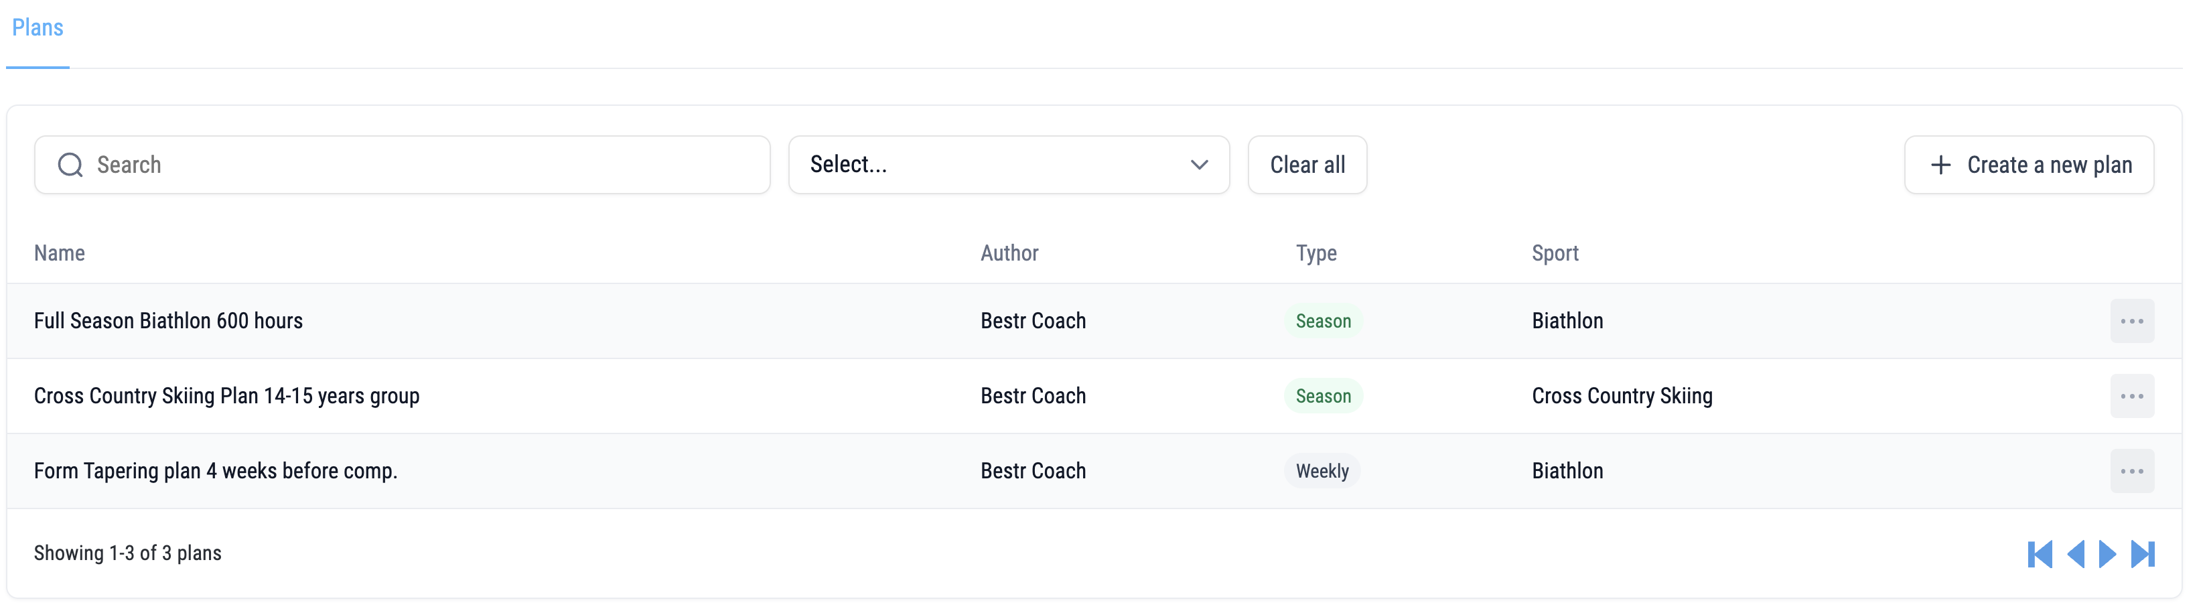Open the Select... filter dropdown
The height and width of the screenshot is (615, 2205).
coord(1008,164)
